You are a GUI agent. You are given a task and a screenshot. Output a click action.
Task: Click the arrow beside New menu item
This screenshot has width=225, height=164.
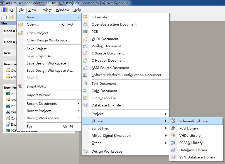tap(78, 17)
